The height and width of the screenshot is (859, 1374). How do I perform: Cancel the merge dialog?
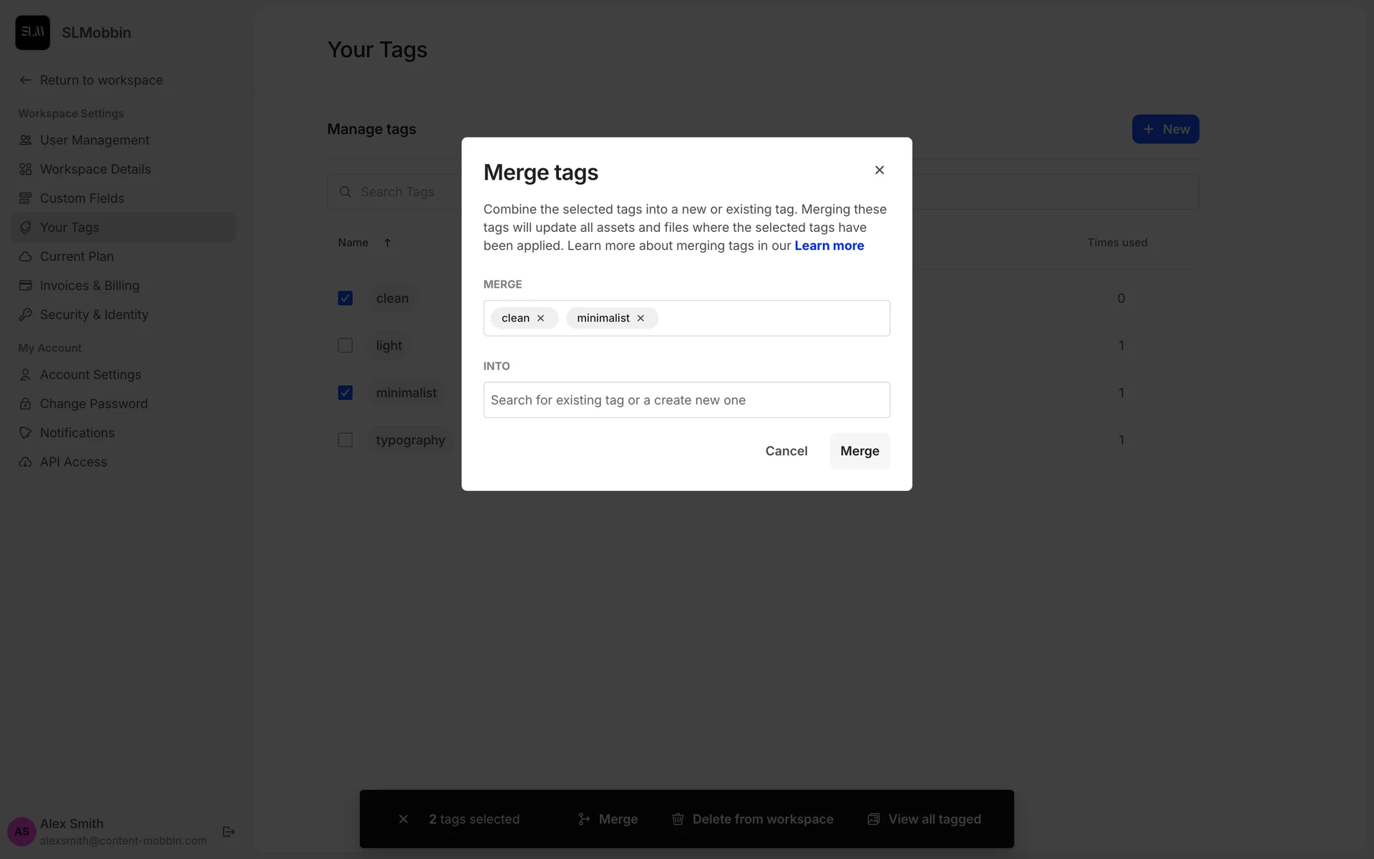click(786, 451)
